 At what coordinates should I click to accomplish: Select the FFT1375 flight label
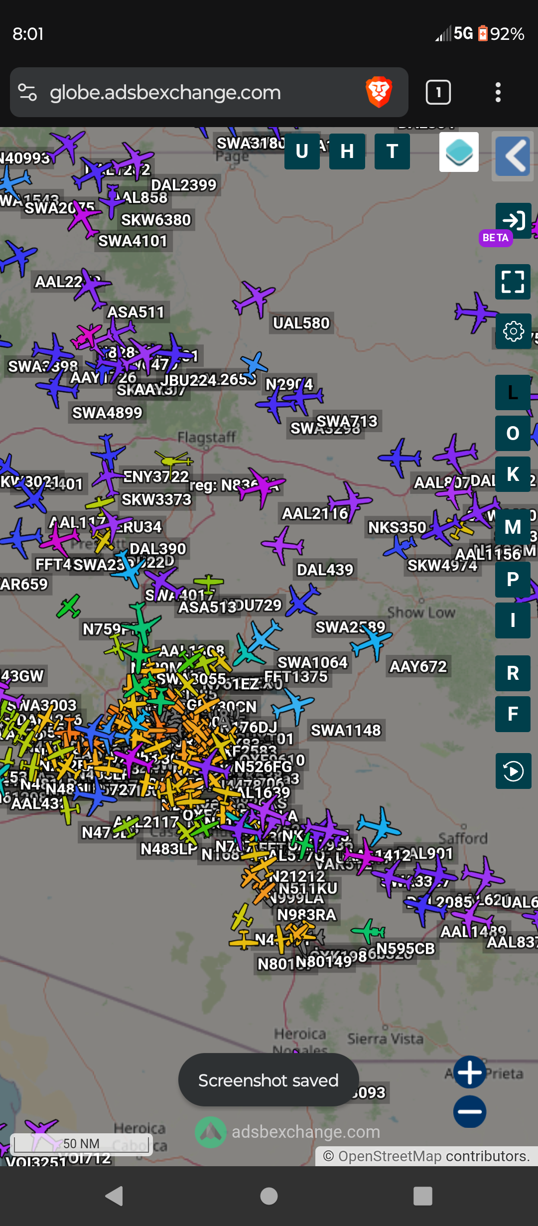(x=296, y=677)
